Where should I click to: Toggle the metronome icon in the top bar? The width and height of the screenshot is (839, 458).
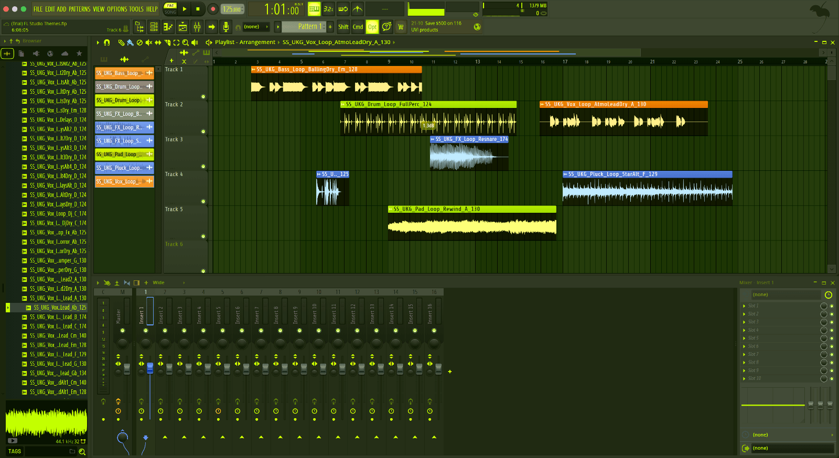357,9
